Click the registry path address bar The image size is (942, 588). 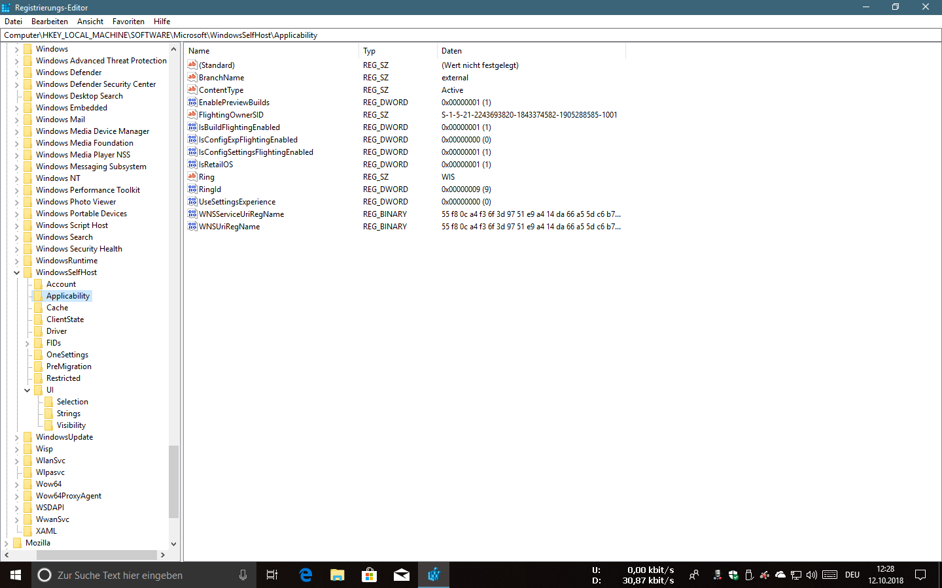(x=471, y=35)
